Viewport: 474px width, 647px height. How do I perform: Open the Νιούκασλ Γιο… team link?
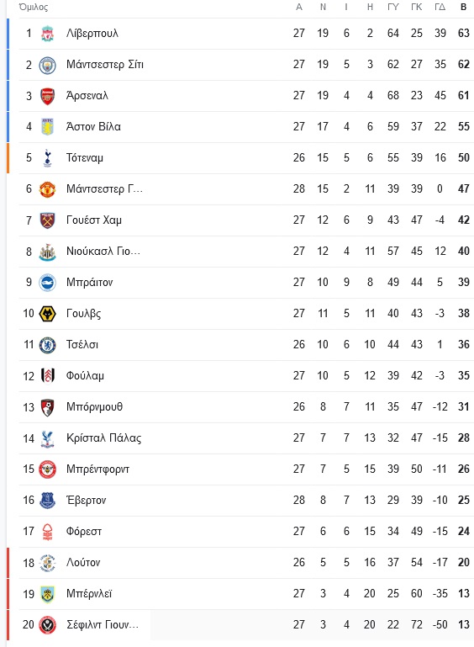pyautogui.click(x=103, y=252)
